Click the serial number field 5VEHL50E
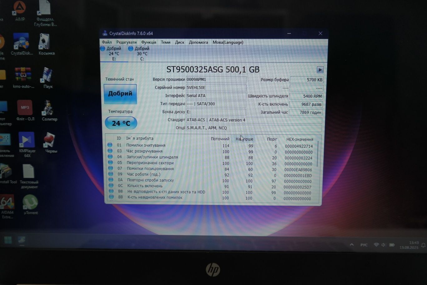 tap(216, 88)
